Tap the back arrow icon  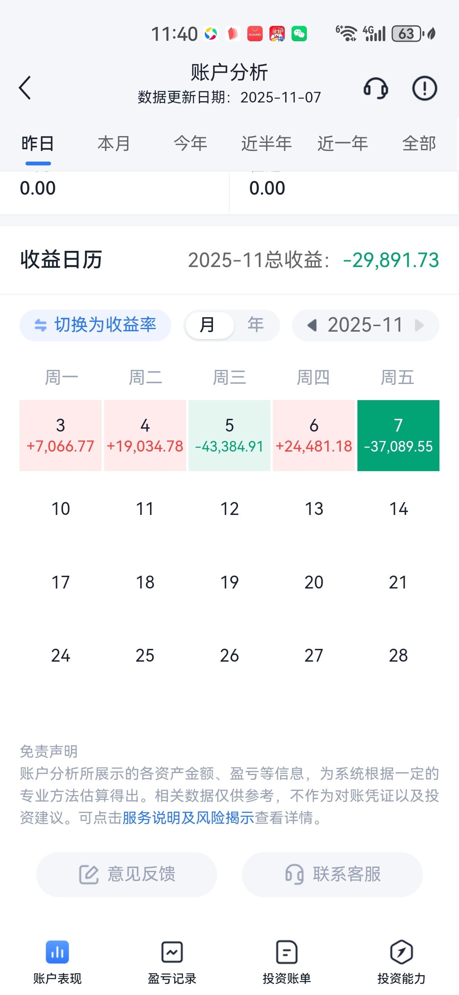(x=25, y=88)
